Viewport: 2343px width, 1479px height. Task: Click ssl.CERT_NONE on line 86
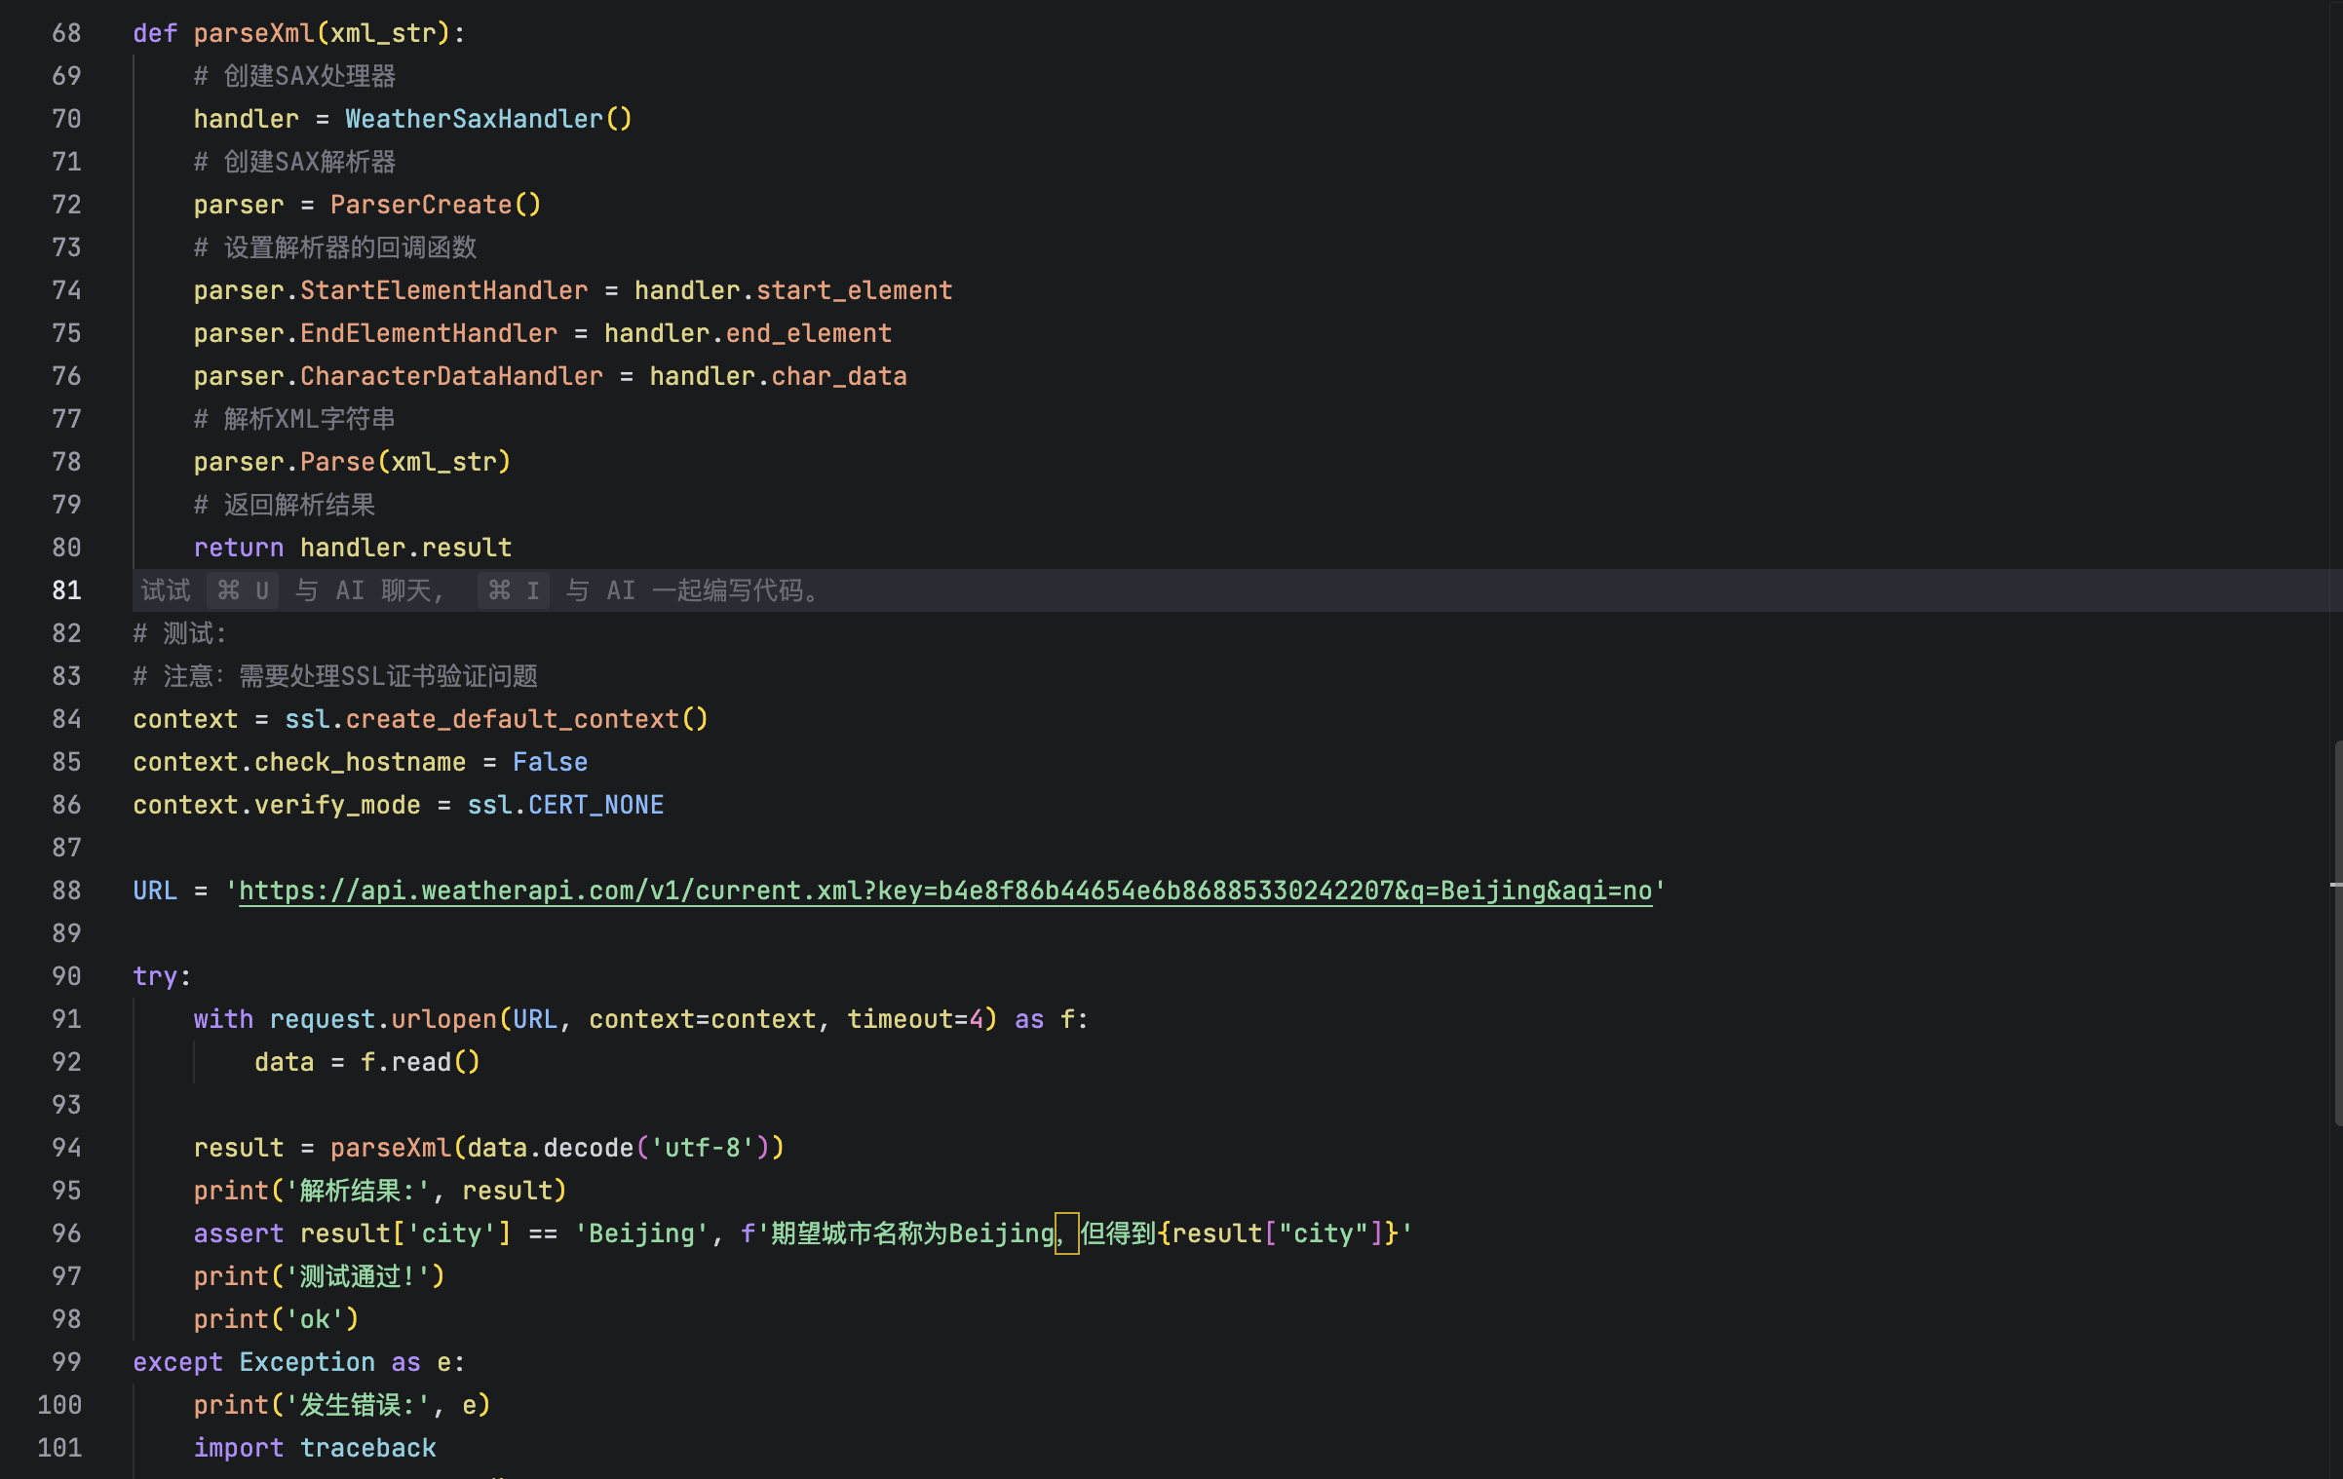click(565, 805)
